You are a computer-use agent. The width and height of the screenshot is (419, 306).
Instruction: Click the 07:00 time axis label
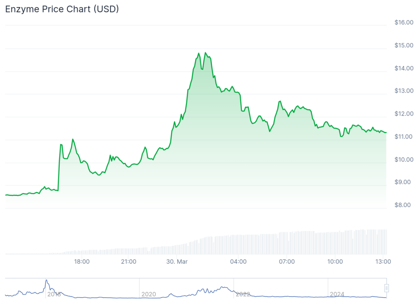(287, 261)
